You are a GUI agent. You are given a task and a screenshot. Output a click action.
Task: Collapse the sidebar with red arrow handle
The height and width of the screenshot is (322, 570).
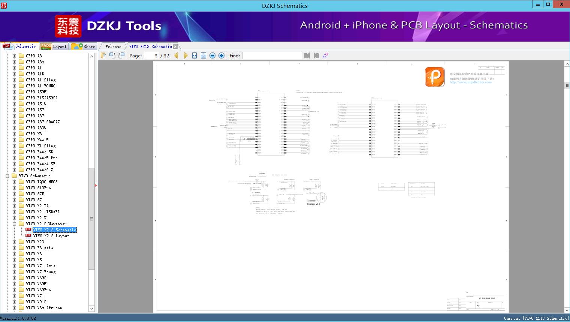coord(96,185)
